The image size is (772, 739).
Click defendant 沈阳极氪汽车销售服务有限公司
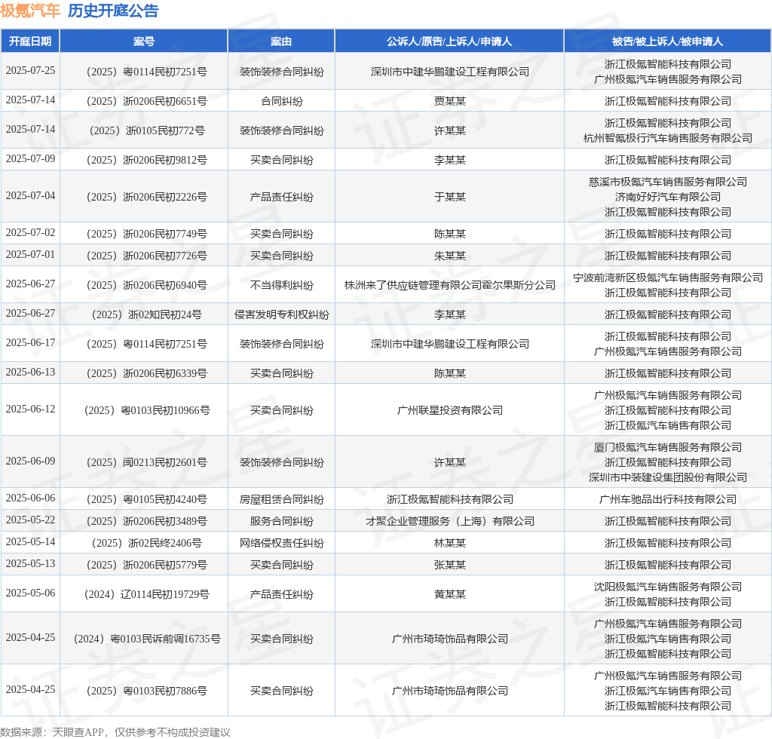point(668,587)
